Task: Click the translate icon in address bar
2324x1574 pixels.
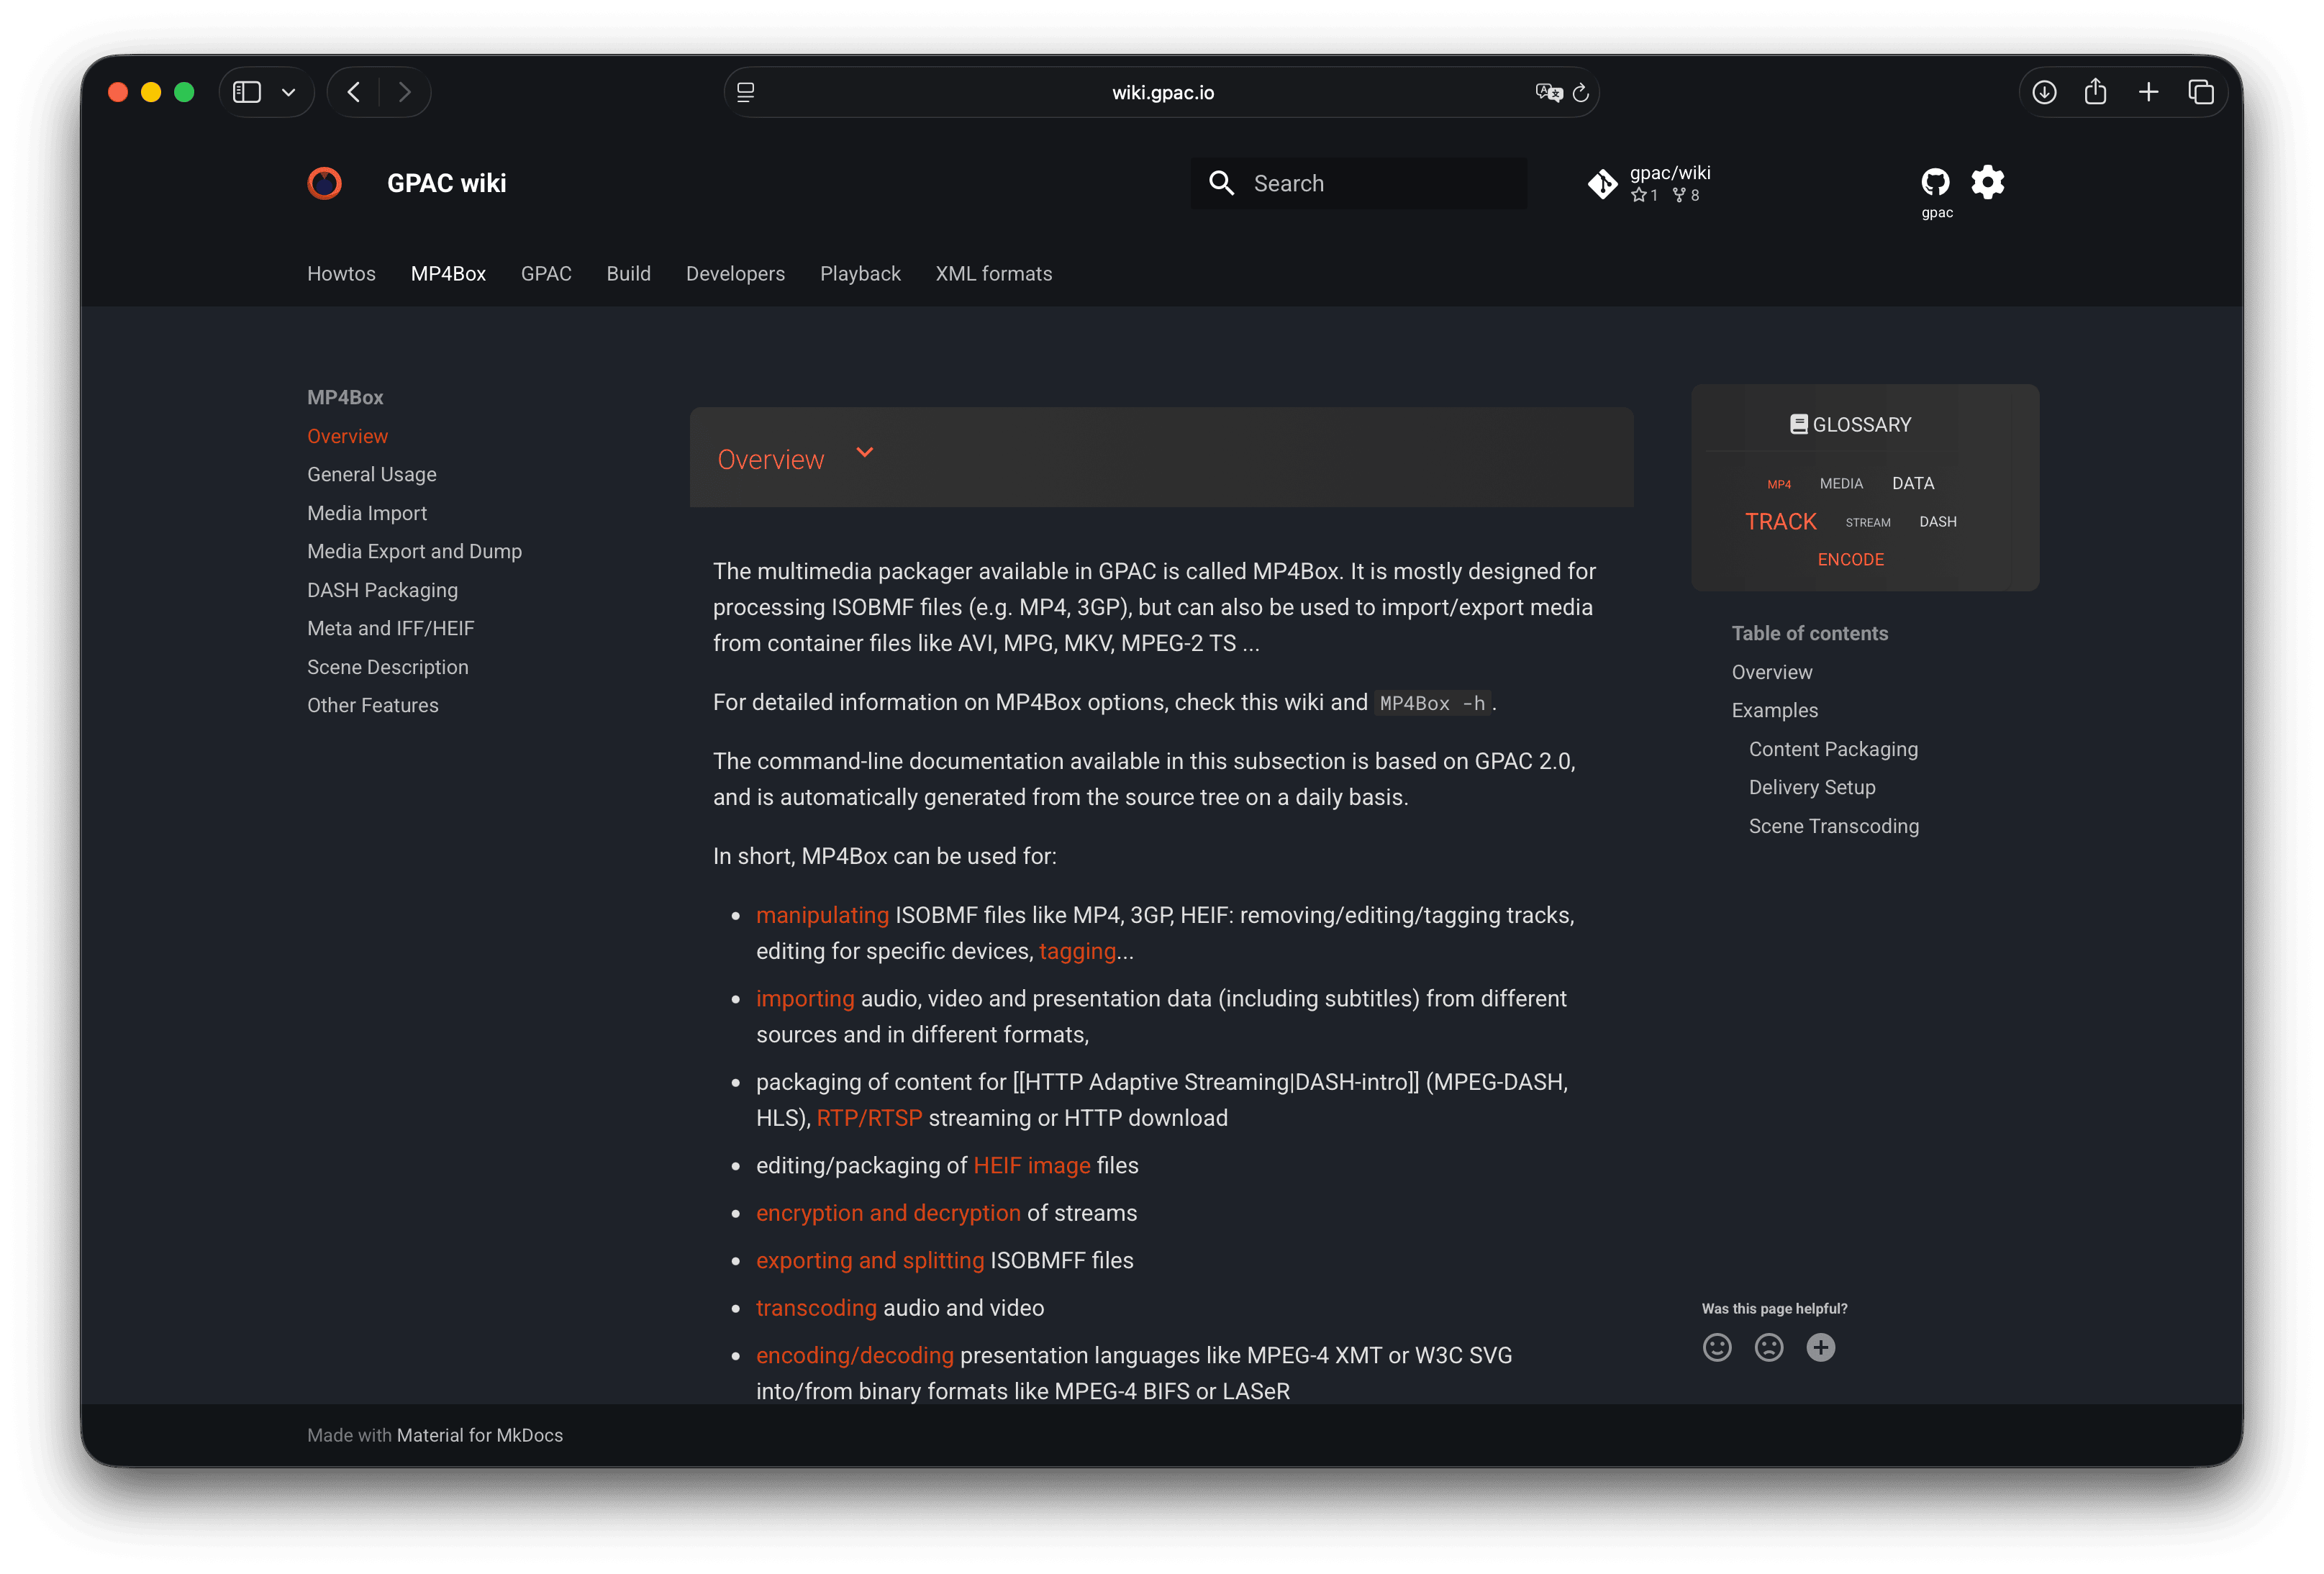Action: [1548, 92]
